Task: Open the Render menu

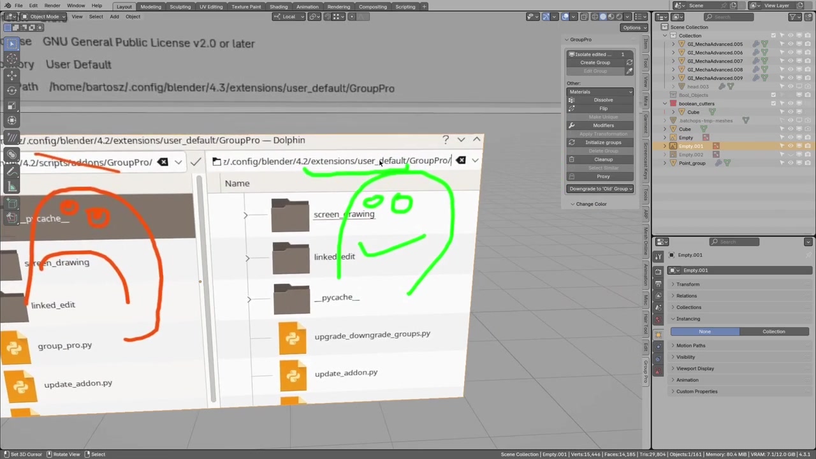Action: [52, 6]
